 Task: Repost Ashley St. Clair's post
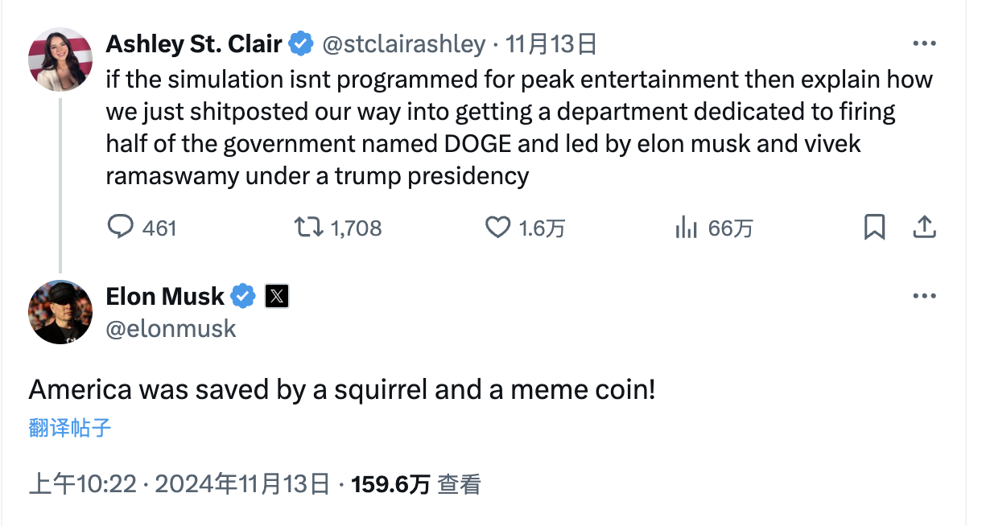pos(305,228)
